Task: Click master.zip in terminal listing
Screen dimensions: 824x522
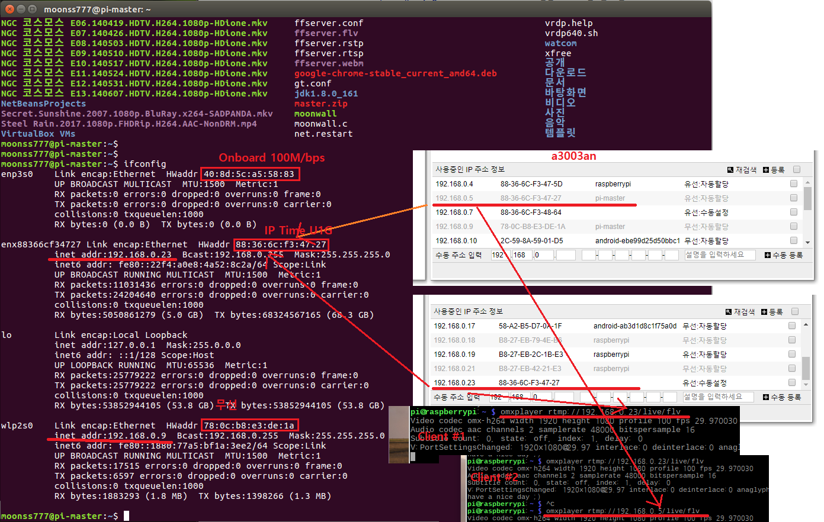Action: (321, 104)
